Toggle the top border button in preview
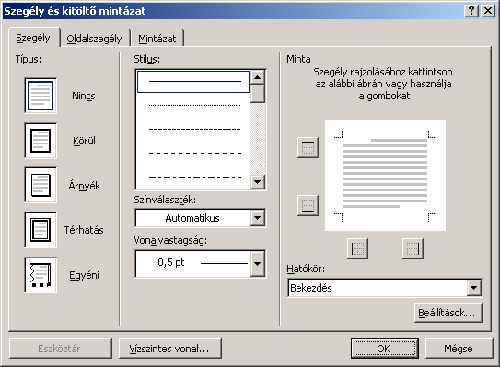 (308, 147)
